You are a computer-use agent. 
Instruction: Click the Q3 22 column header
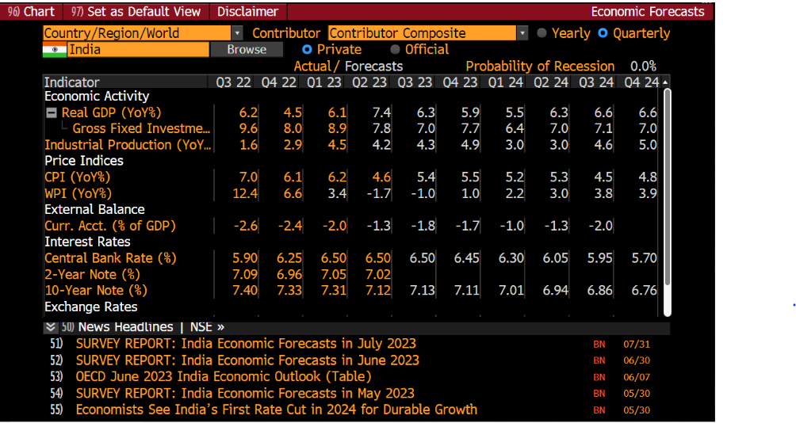pos(234,82)
